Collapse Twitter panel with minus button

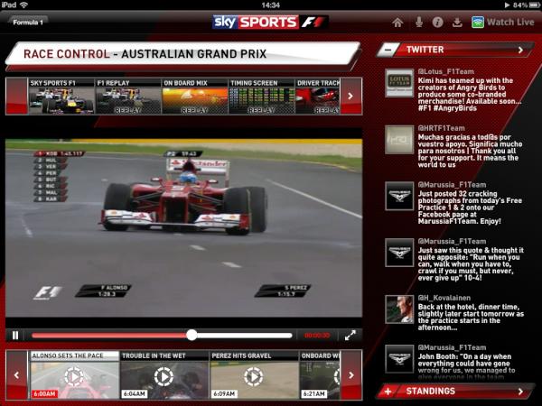click(388, 50)
